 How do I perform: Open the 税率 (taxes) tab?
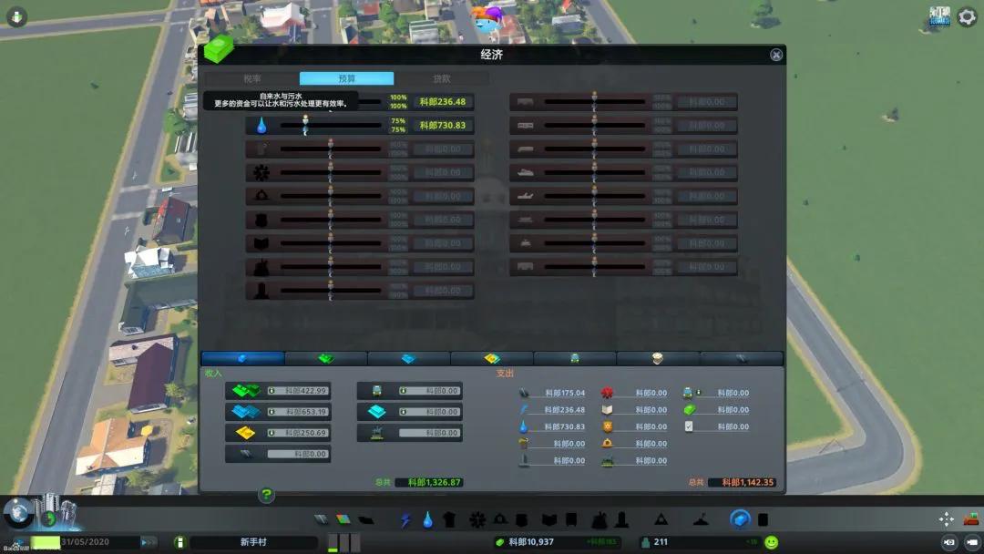[x=252, y=78]
